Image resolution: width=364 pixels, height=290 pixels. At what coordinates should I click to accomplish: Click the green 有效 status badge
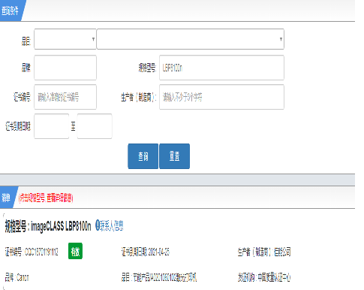click(x=75, y=252)
